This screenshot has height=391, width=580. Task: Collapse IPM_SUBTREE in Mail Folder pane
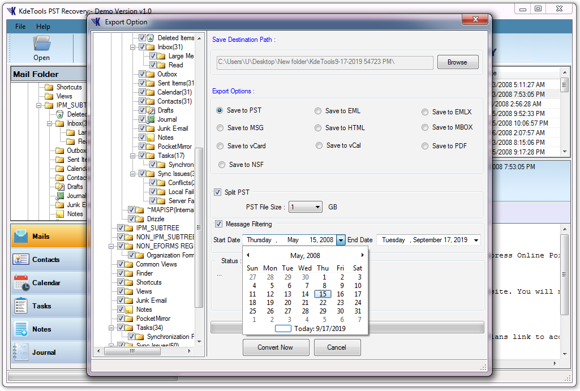38,105
